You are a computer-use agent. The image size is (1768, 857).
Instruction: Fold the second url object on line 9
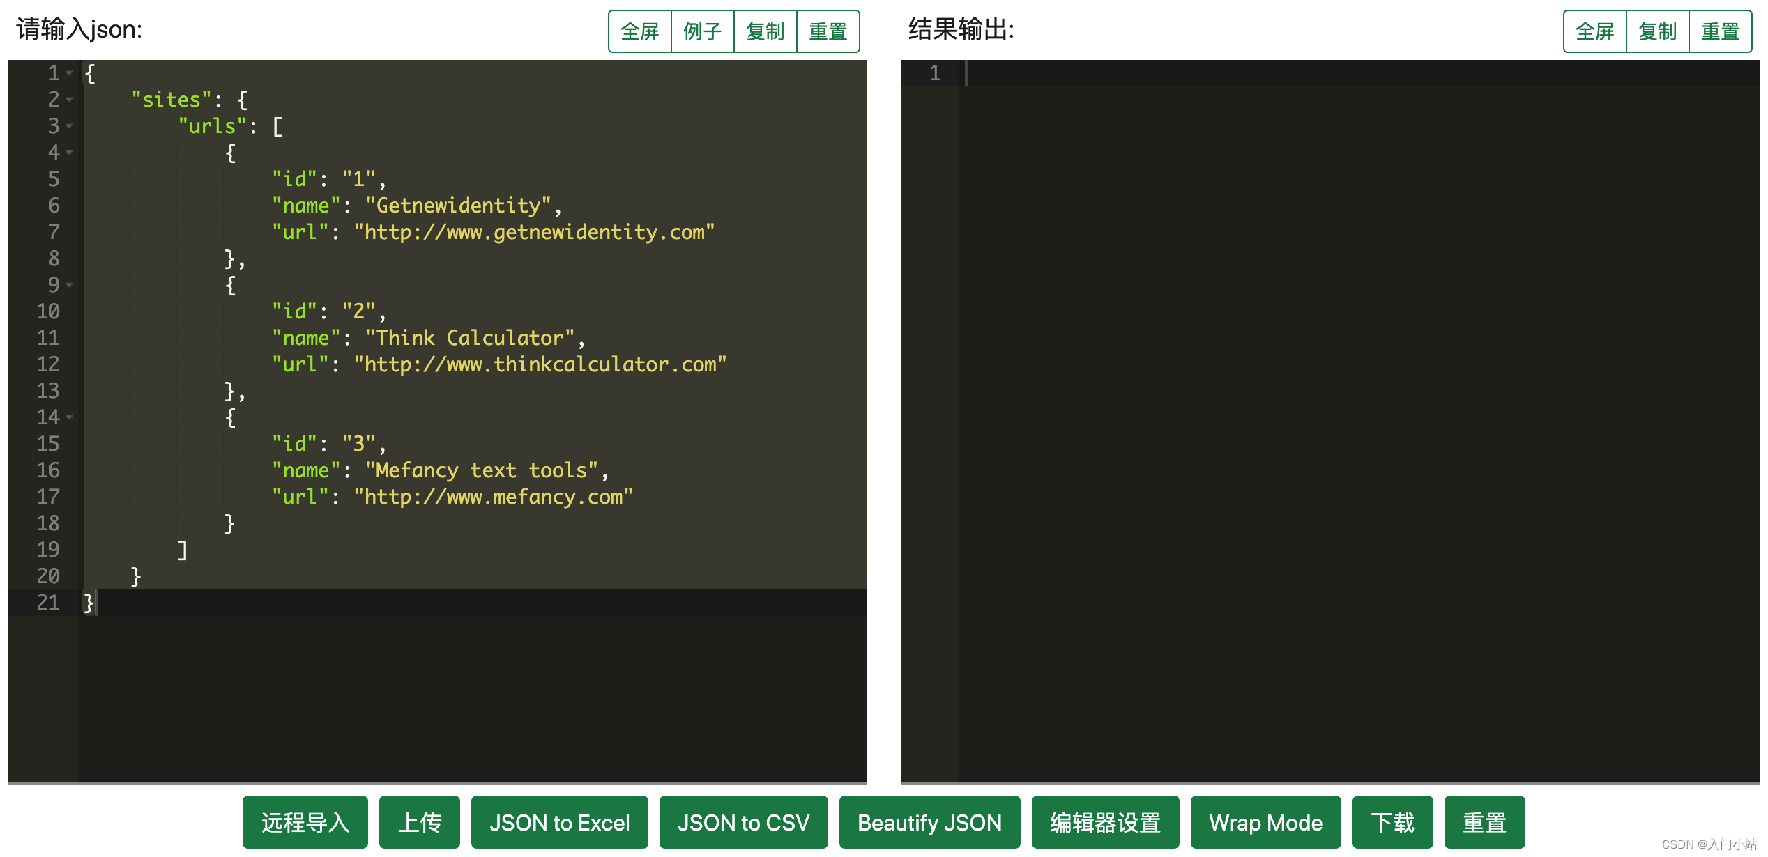(x=69, y=285)
